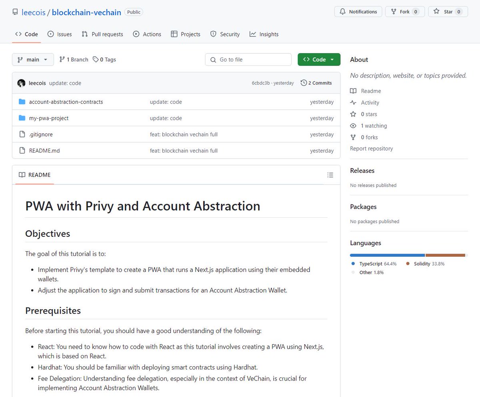Viewport: 480px width, 397px height.
Task: View the 0 Tags link
Action: 104,60
